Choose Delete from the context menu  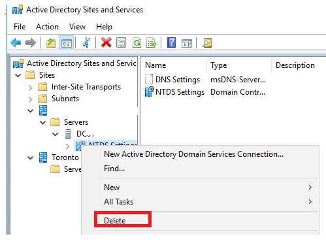(115, 221)
